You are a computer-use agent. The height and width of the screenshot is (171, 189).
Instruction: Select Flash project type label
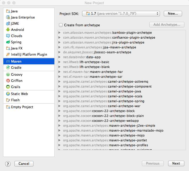(x=15, y=100)
